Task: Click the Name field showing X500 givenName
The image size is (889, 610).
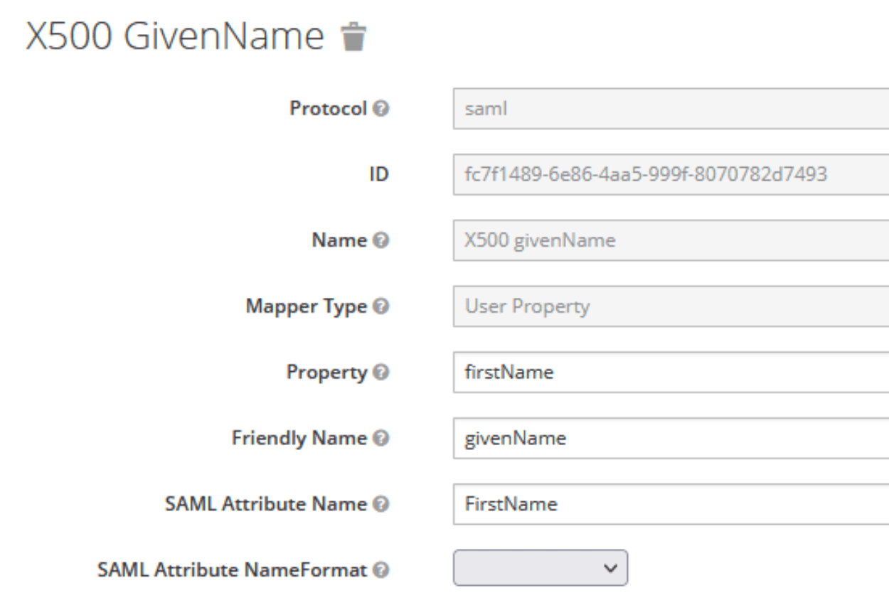Action: click(x=671, y=240)
